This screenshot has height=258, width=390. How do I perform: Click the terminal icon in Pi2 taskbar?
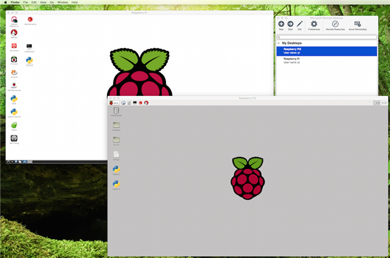click(135, 103)
